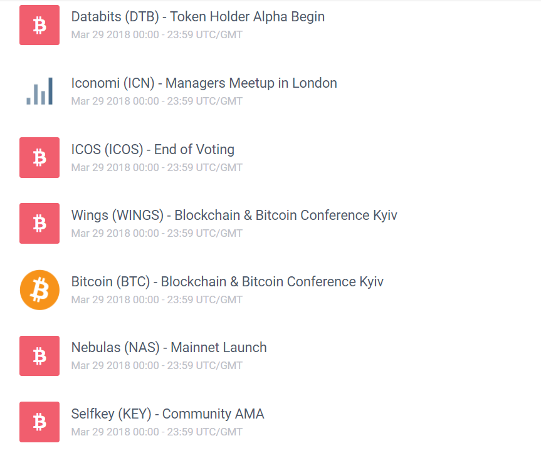541x458 pixels.
Task: Open Nebulas Mainnet Launch event
Action: coord(169,348)
